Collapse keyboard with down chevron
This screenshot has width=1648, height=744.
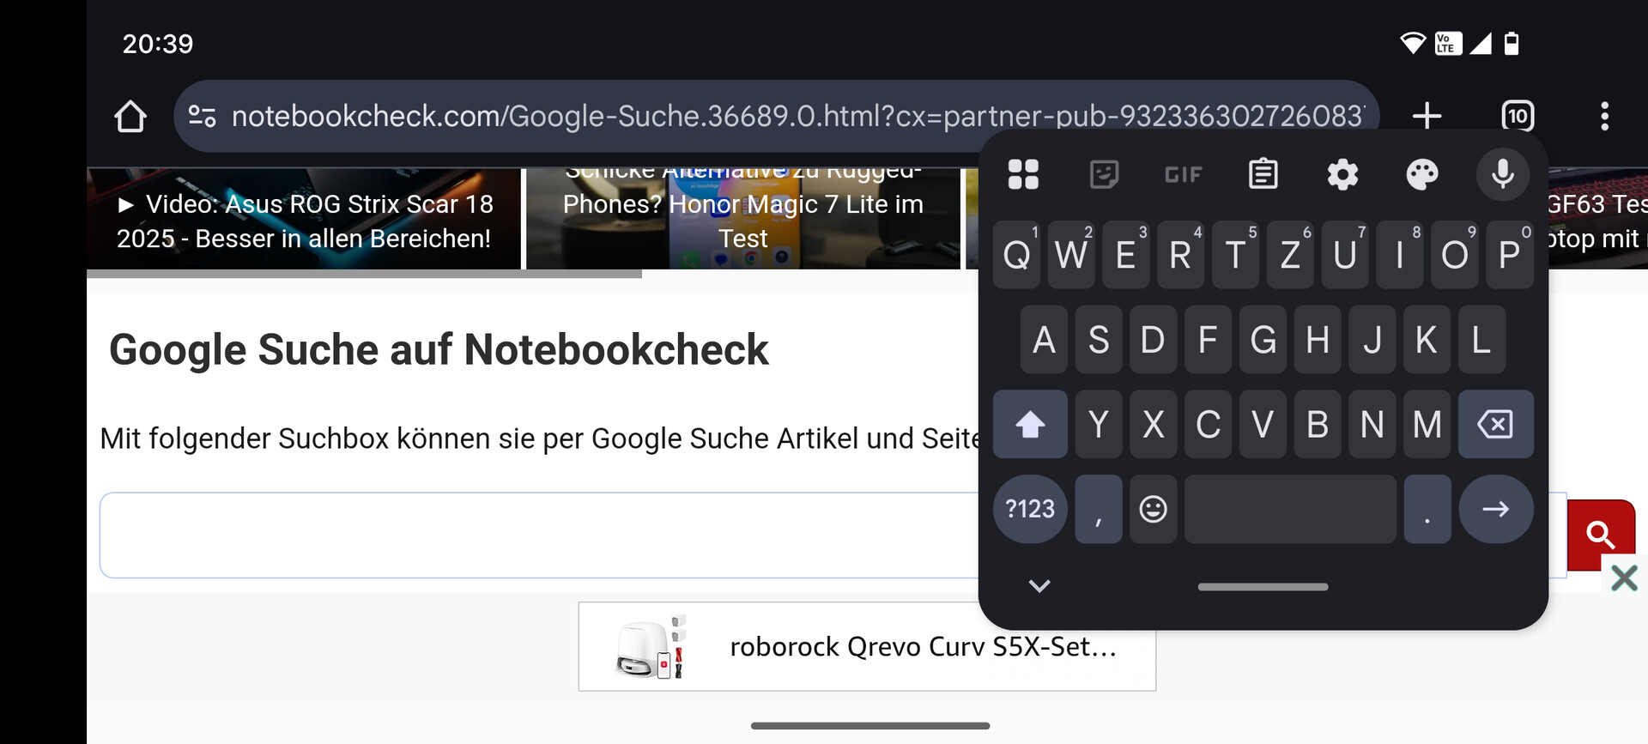click(x=1039, y=586)
